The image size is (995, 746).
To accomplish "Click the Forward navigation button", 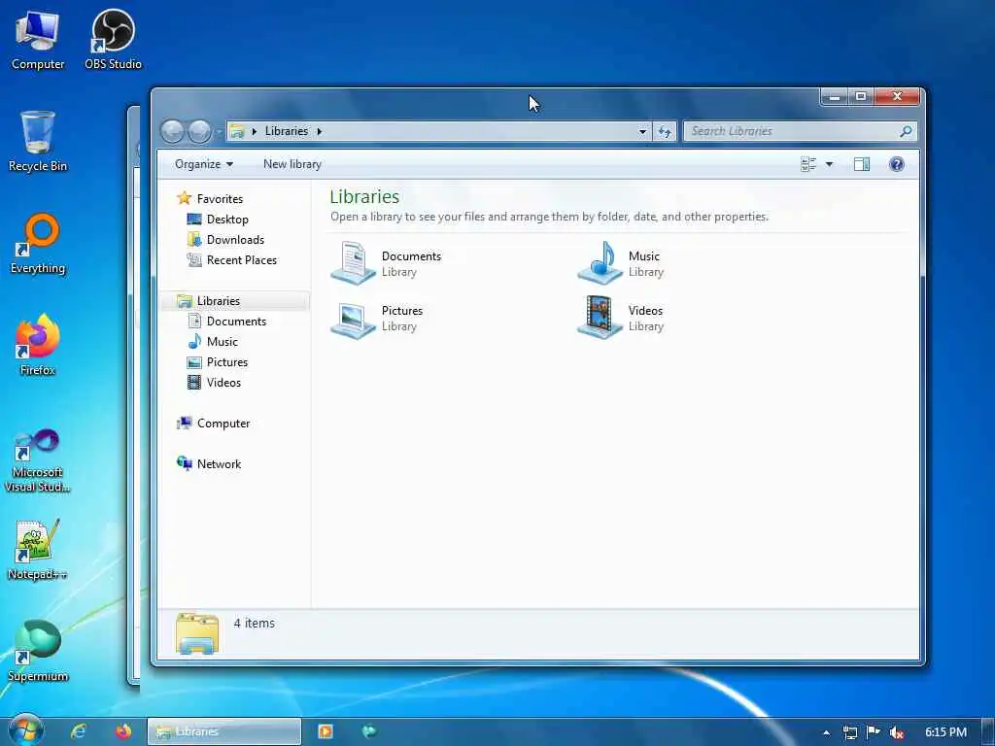I will 199,131.
